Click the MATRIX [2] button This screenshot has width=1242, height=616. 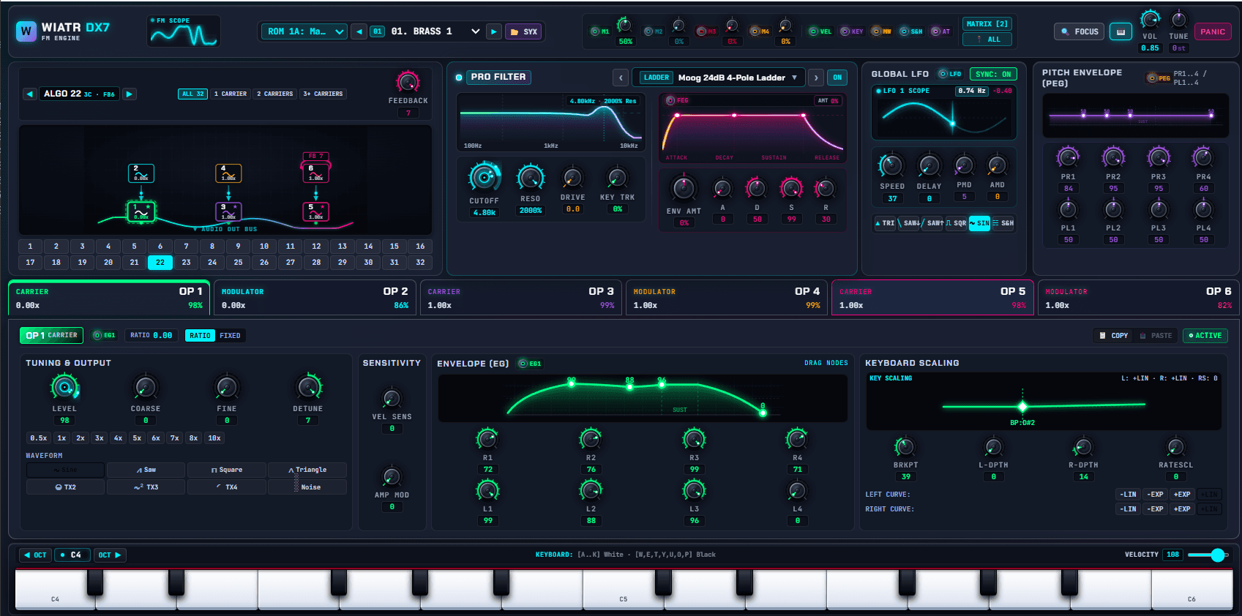point(987,24)
